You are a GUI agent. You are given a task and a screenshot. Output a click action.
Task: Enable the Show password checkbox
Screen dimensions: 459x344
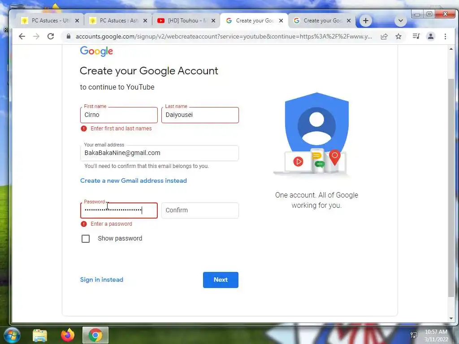point(86,239)
